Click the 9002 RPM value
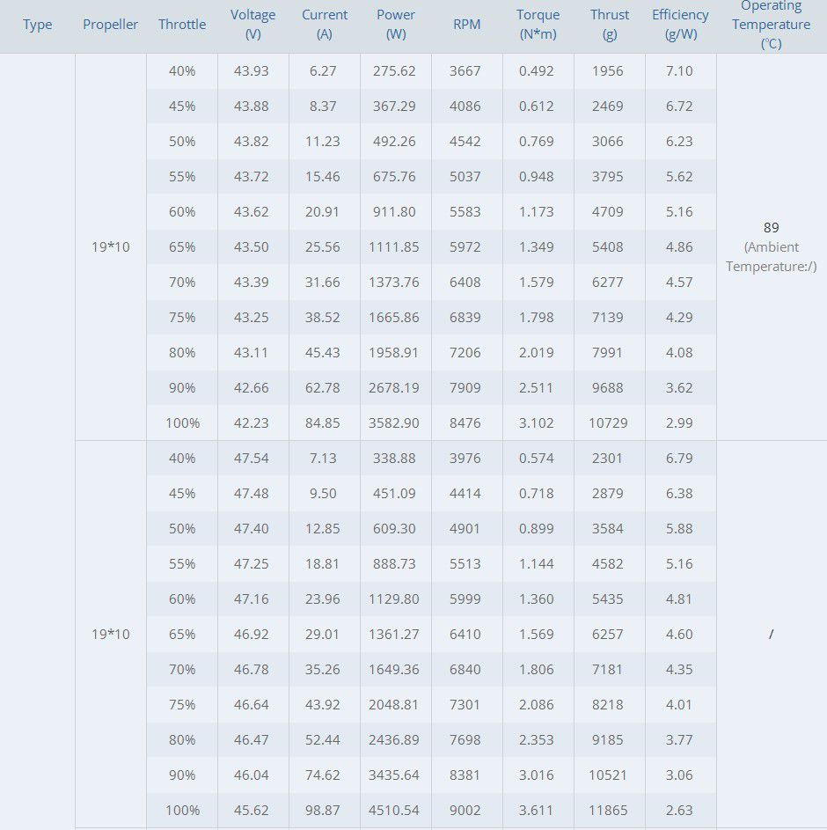Viewport: 827px width, 830px height. tap(465, 811)
